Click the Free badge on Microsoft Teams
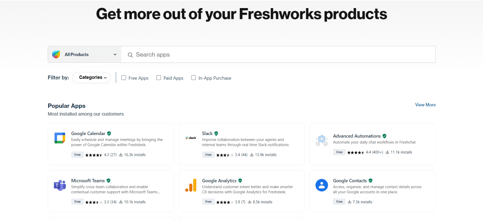The image size is (483, 222). click(x=77, y=201)
